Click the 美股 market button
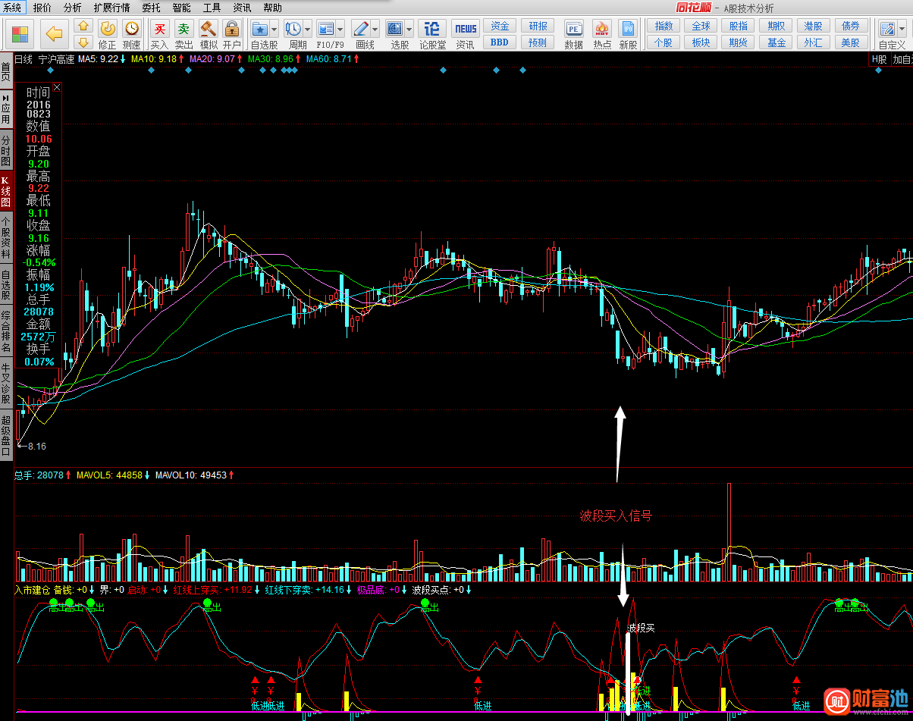The width and height of the screenshot is (913, 721). pyautogui.click(x=851, y=42)
